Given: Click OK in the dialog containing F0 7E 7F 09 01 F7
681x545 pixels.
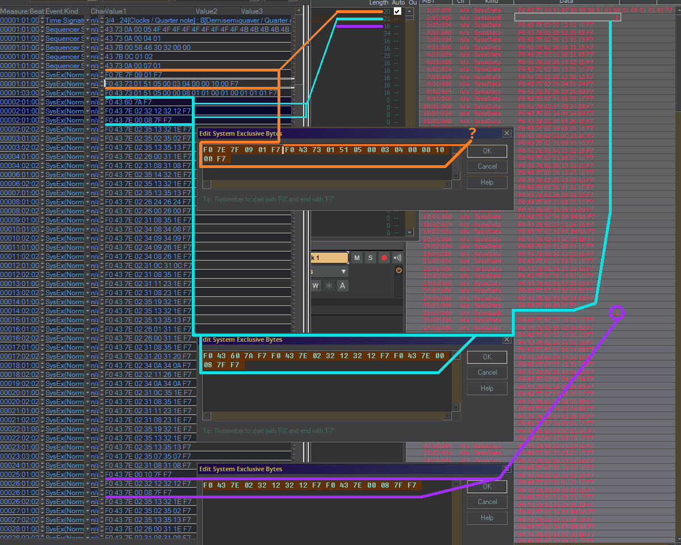Looking at the screenshot, I should coord(487,150).
